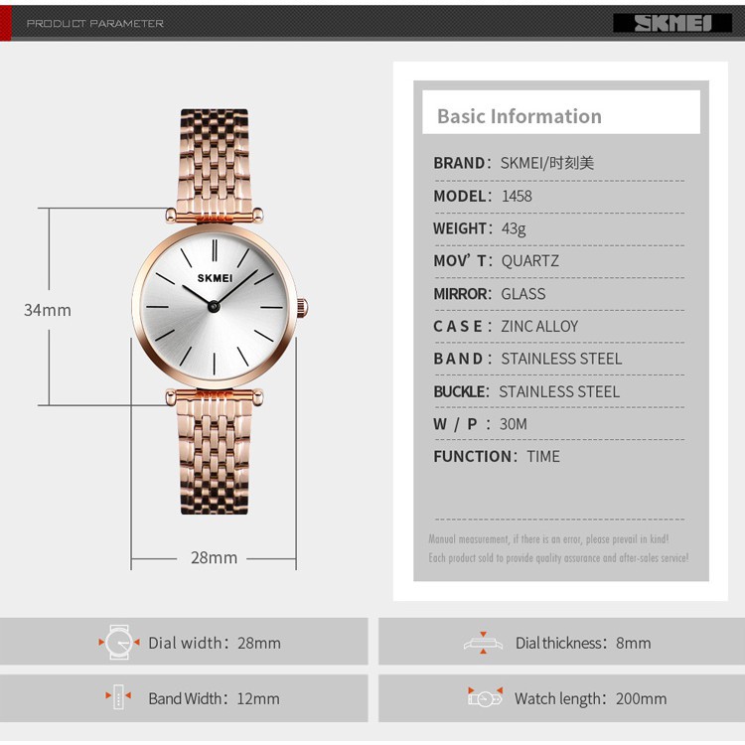
Task: Click the SKMEI logo in header
Action: pos(672,23)
